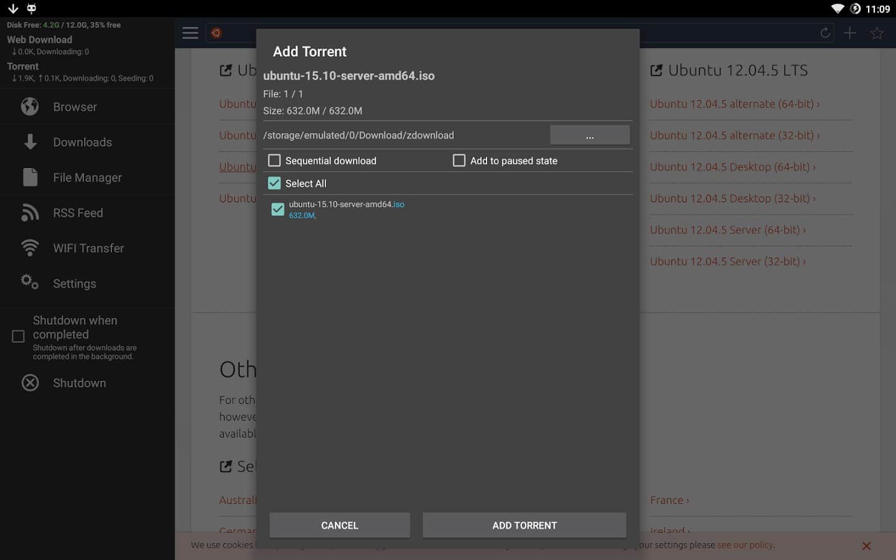Check Add to paused state
This screenshot has width=896, height=560.
coord(459,161)
